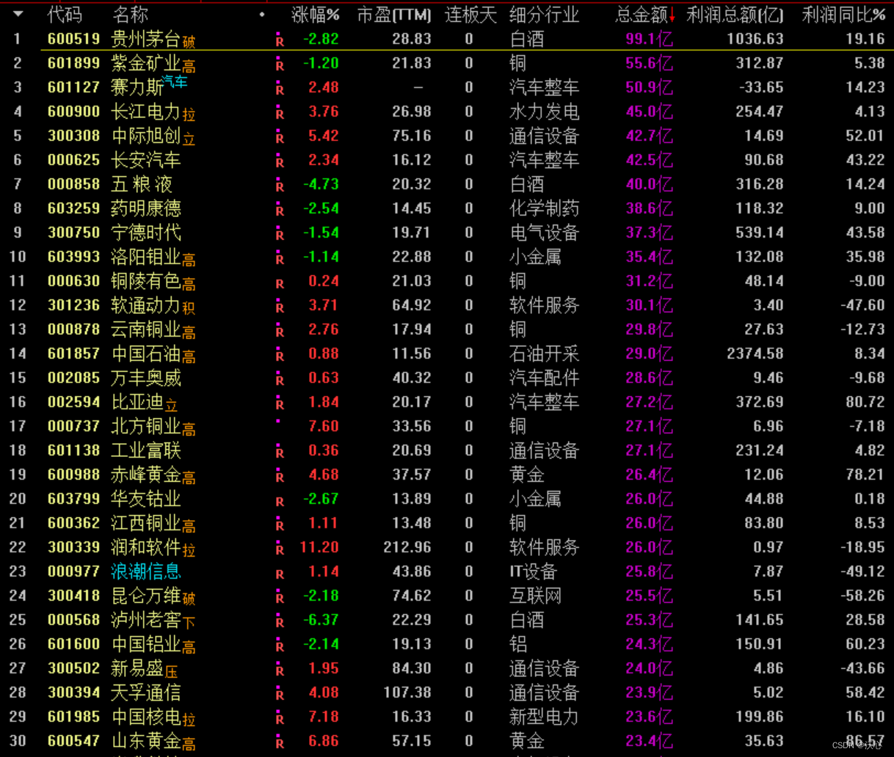Toggle the red sort arrow on 总金额 header
Viewport: 894px width, 757px height.
pos(672,15)
